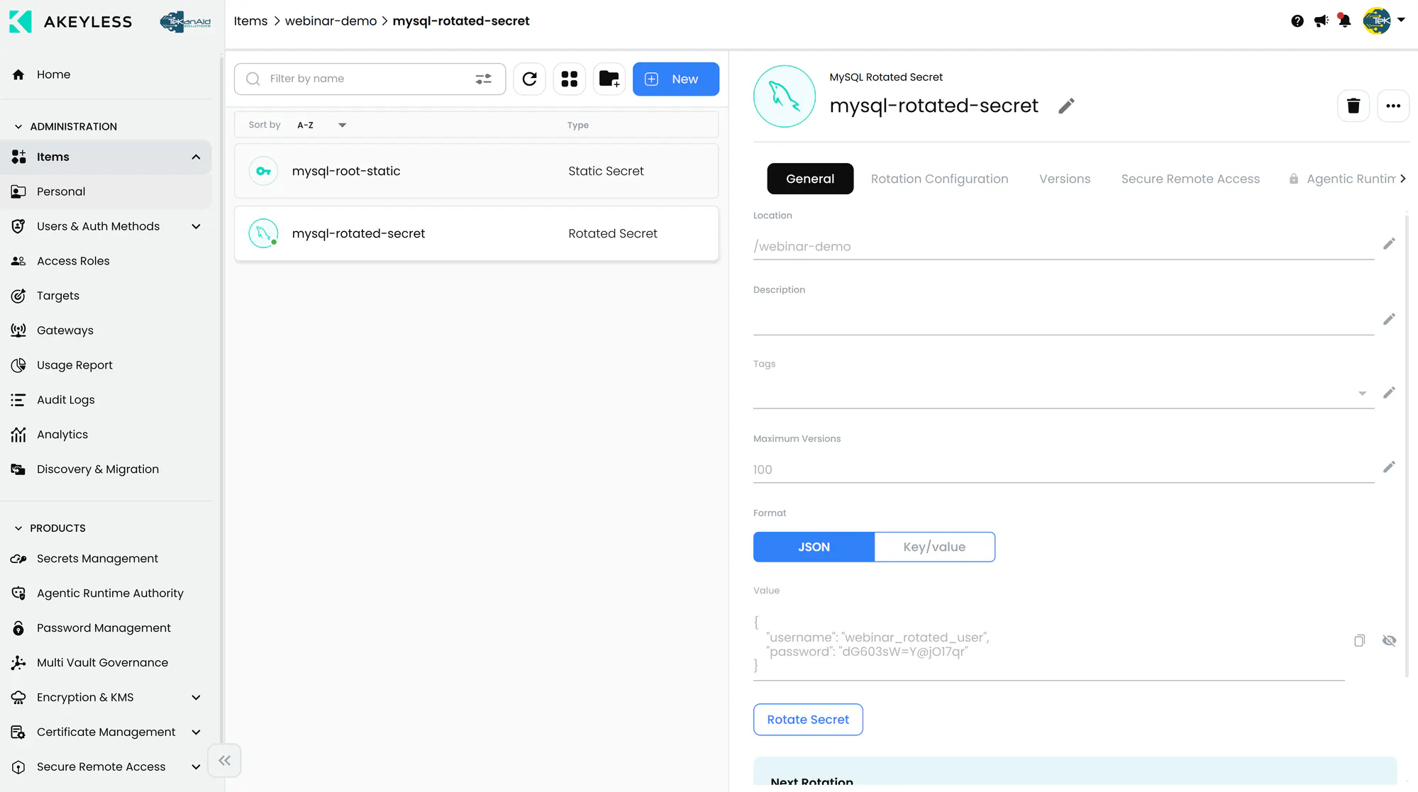Collapse the PRODUCTS section

pyautogui.click(x=18, y=528)
